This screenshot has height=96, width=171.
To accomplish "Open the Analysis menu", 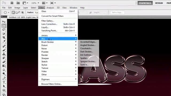I will (50, 8).
